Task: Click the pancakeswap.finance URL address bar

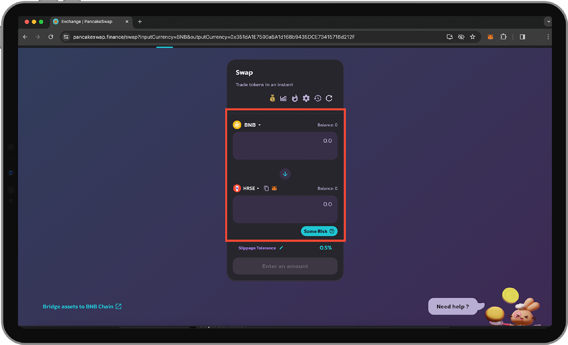Action: click(214, 37)
